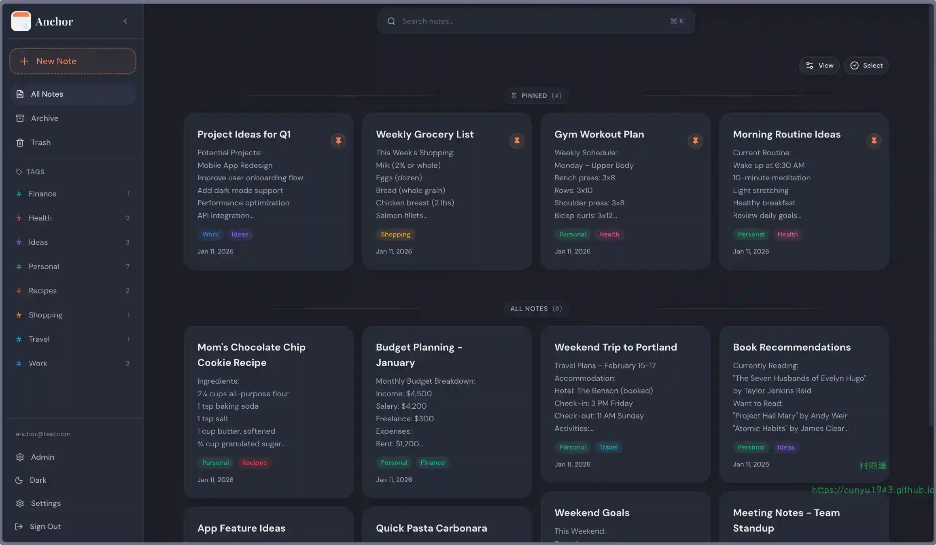Unpin the Project Ideas for Q1 note
Image resolution: width=936 pixels, height=545 pixels.
coord(338,141)
